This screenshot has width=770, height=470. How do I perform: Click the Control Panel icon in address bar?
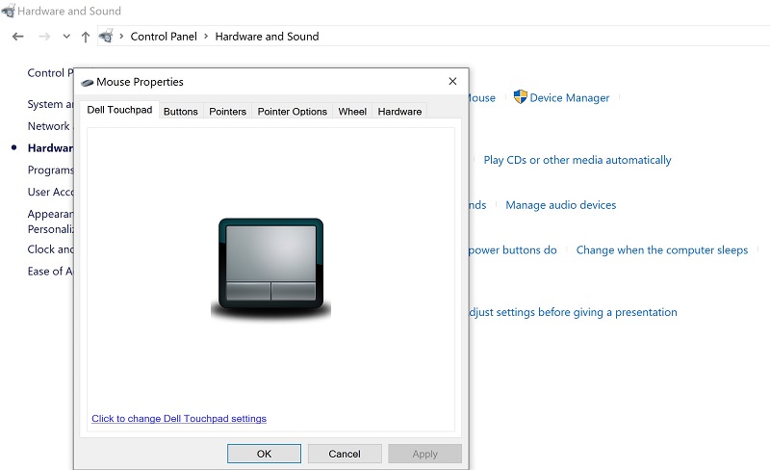[106, 37]
